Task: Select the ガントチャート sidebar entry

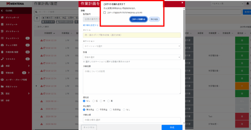Action: tap(16, 31)
